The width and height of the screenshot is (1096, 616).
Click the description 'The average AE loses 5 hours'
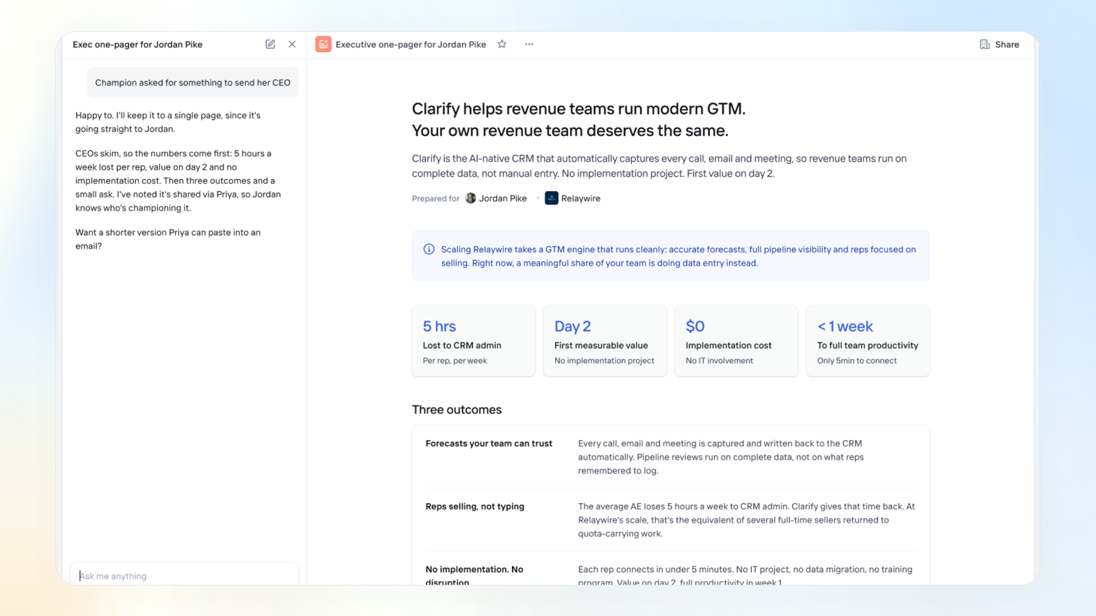click(x=746, y=520)
